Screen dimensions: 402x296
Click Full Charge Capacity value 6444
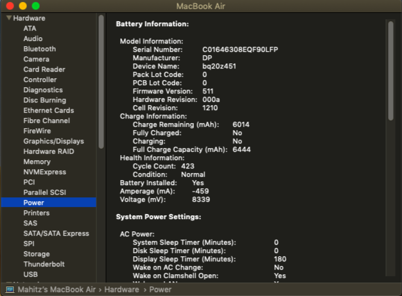click(x=241, y=149)
